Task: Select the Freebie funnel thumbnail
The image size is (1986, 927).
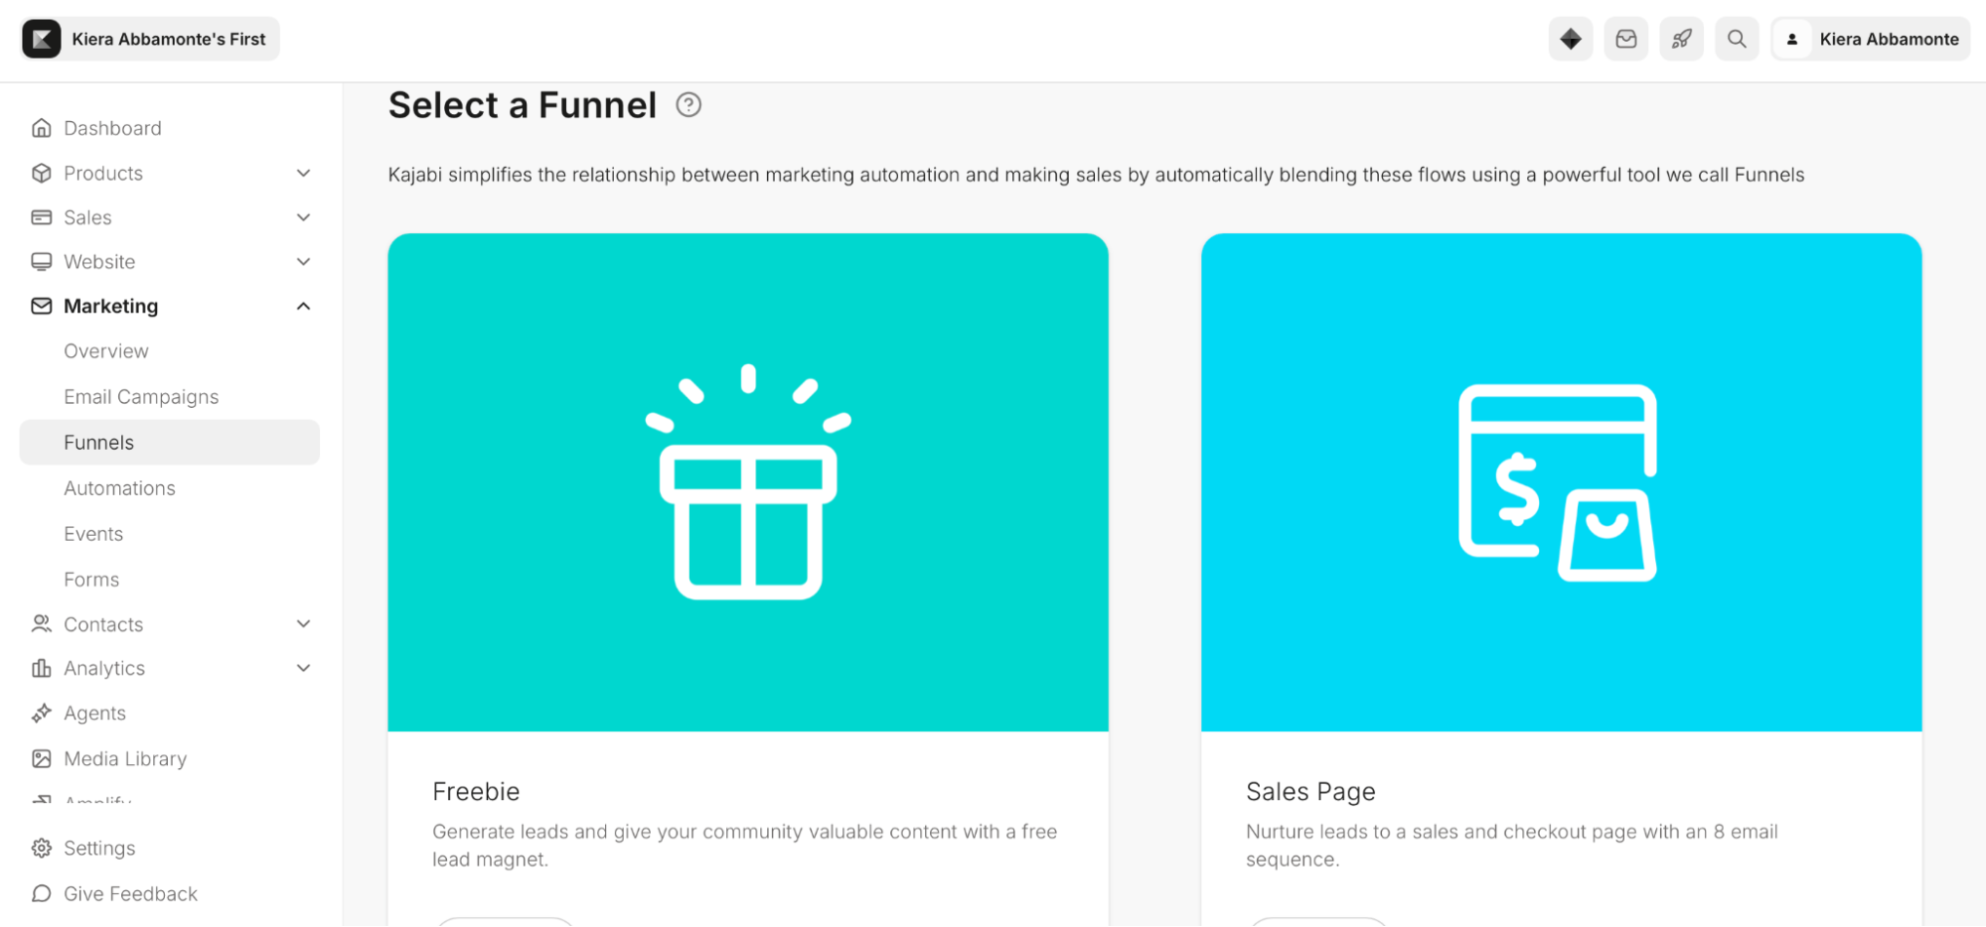Action: [x=747, y=482]
